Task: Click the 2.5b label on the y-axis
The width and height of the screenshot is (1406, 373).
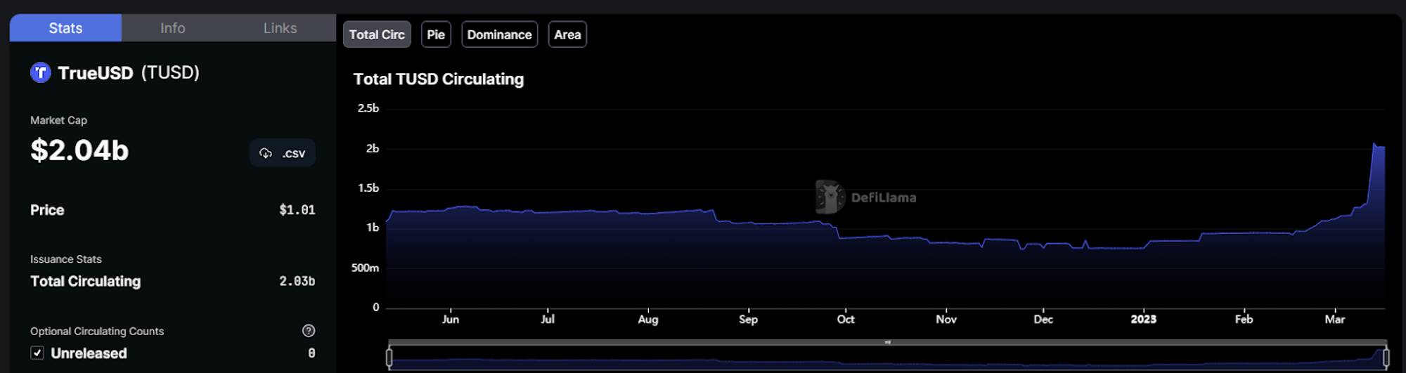Action: tap(368, 108)
